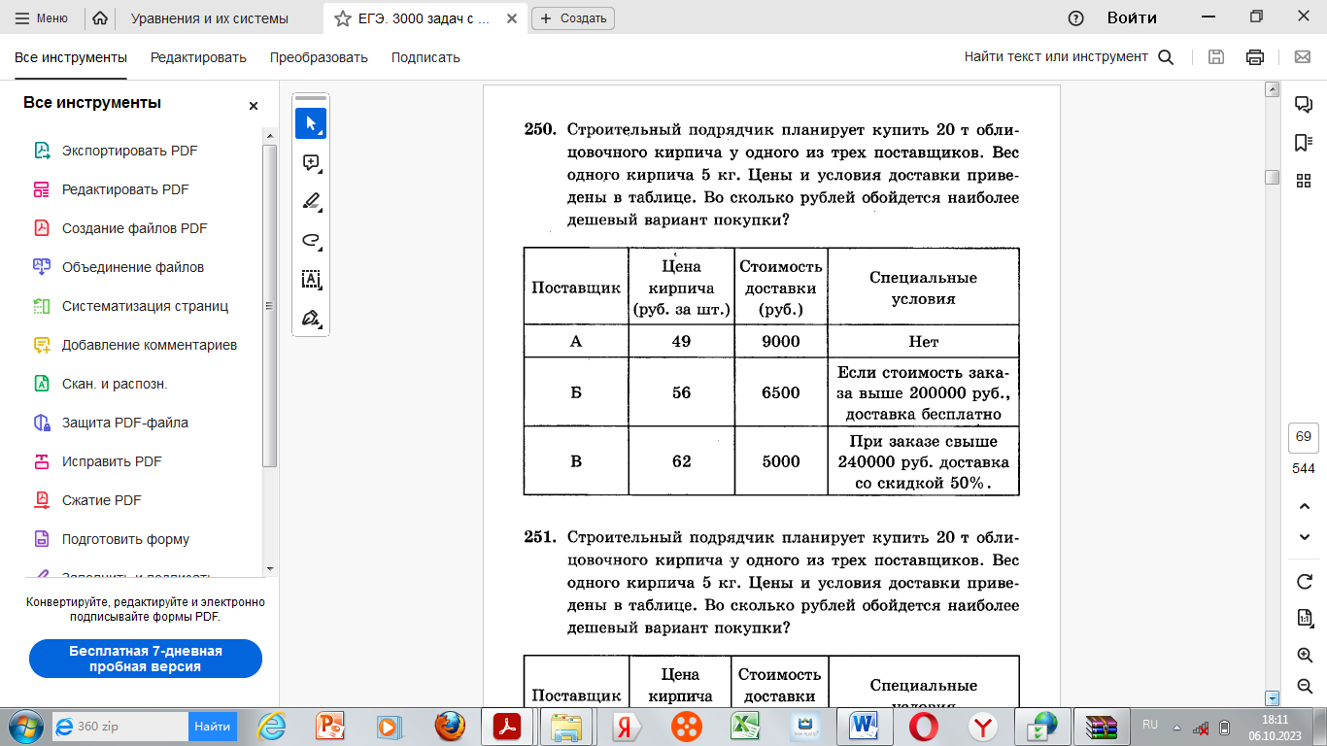The width and height of the screenshot is (1327, 746).
Task: Click the fit page 1:1 display icon
Action: (1305, 619)
